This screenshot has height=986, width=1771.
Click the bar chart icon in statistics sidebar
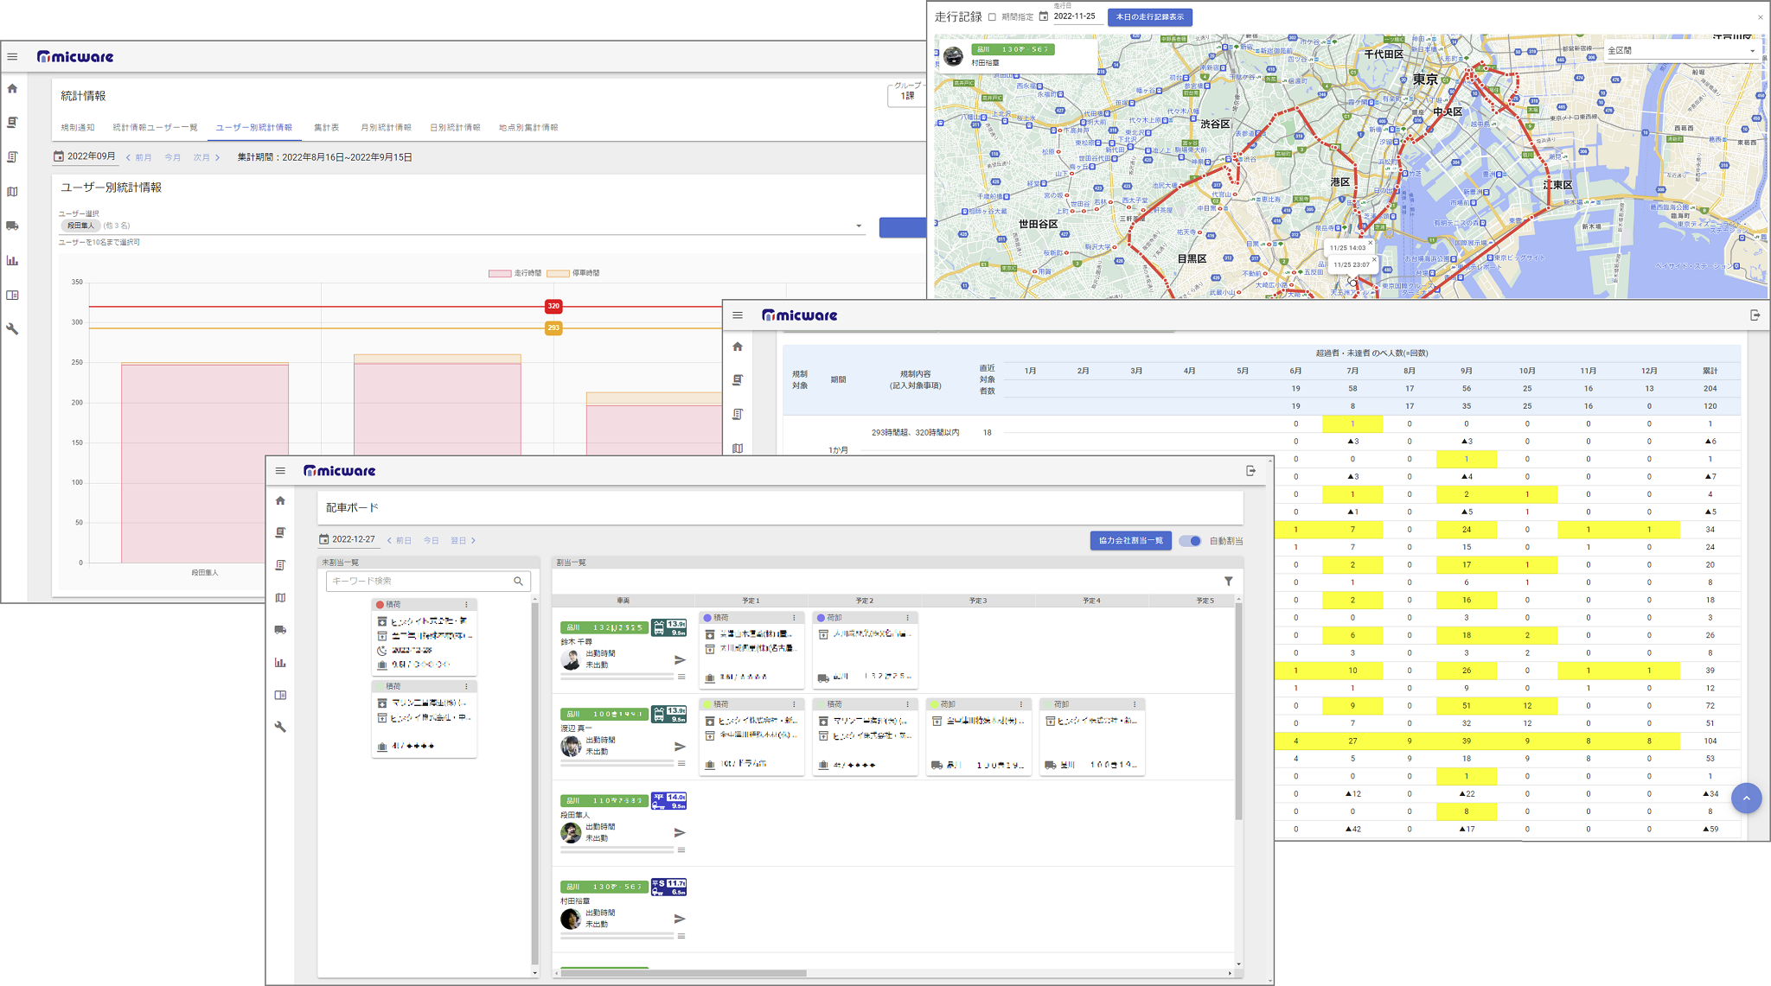coord(12,260)
